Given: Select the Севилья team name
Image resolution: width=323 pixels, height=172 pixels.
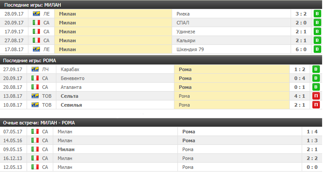Looking at the screenshot, I should pos(71,105).
